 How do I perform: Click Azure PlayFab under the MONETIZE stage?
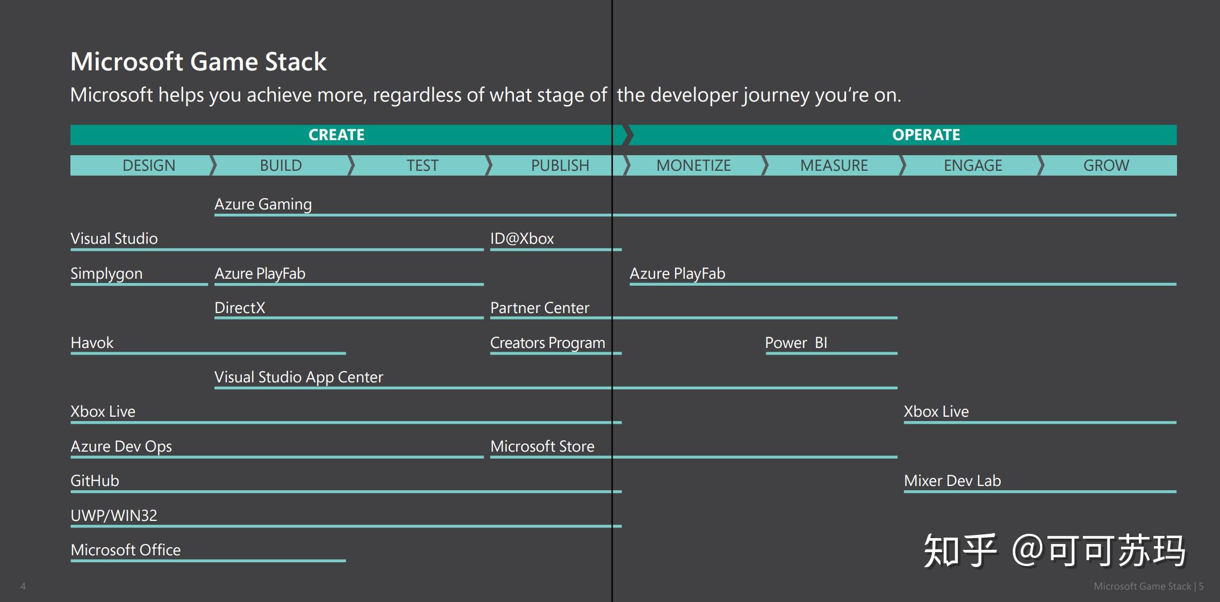(x=677, y=274)
